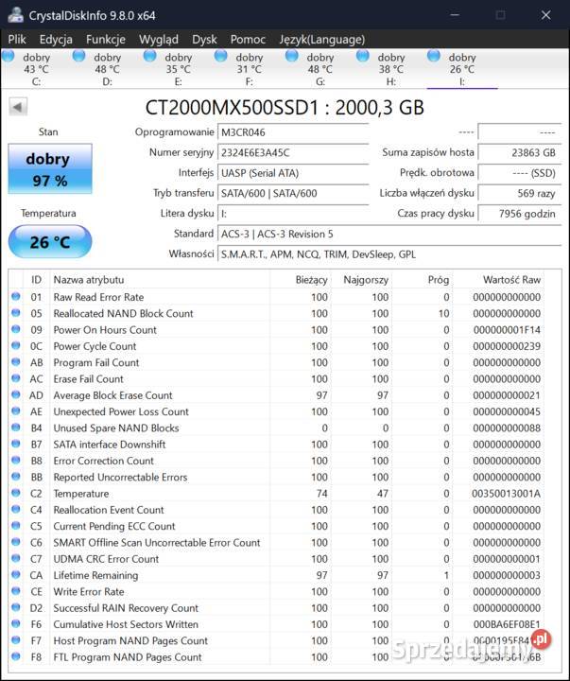
Task: Select disk G: status orb in the disk bar
Action: pyautogui.click(x=292, y=56)
